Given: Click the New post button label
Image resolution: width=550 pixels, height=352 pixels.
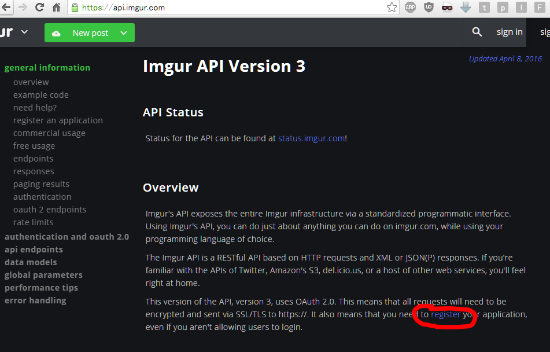Looking at the screenshot, I should 90,33.
